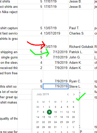
Task: Choose July 22 in the date picker
Action: pos(43,122)
